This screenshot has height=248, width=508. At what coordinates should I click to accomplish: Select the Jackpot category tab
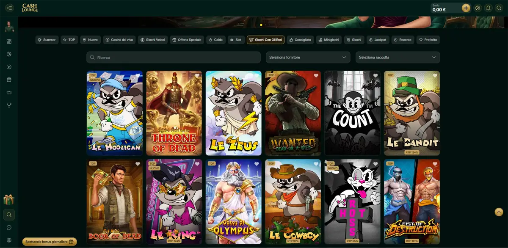(378, 40)
